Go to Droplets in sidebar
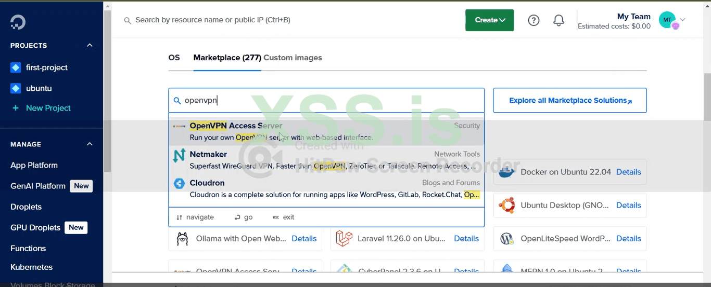This screenshot has width=711, height=287. [x=26, y=207]
